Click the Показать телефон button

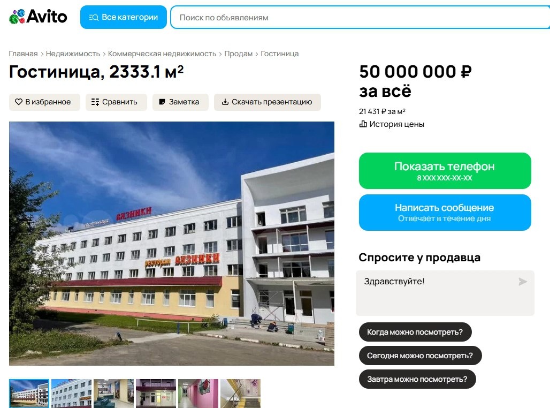445,171
